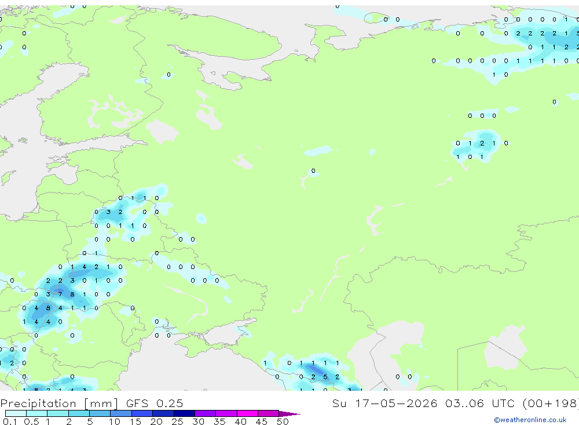This screenshot has width=579, height=425.
Task: Click the legend label "45"
Action: [x=262, y=422]
